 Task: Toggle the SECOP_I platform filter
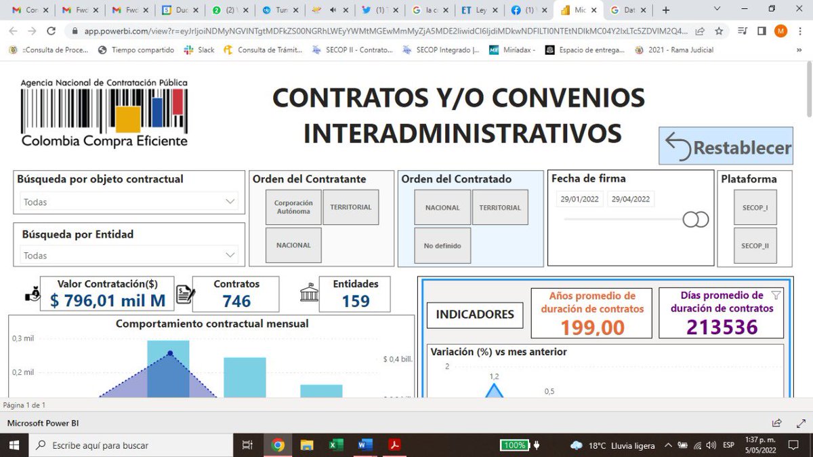click(x=755, y=207)
